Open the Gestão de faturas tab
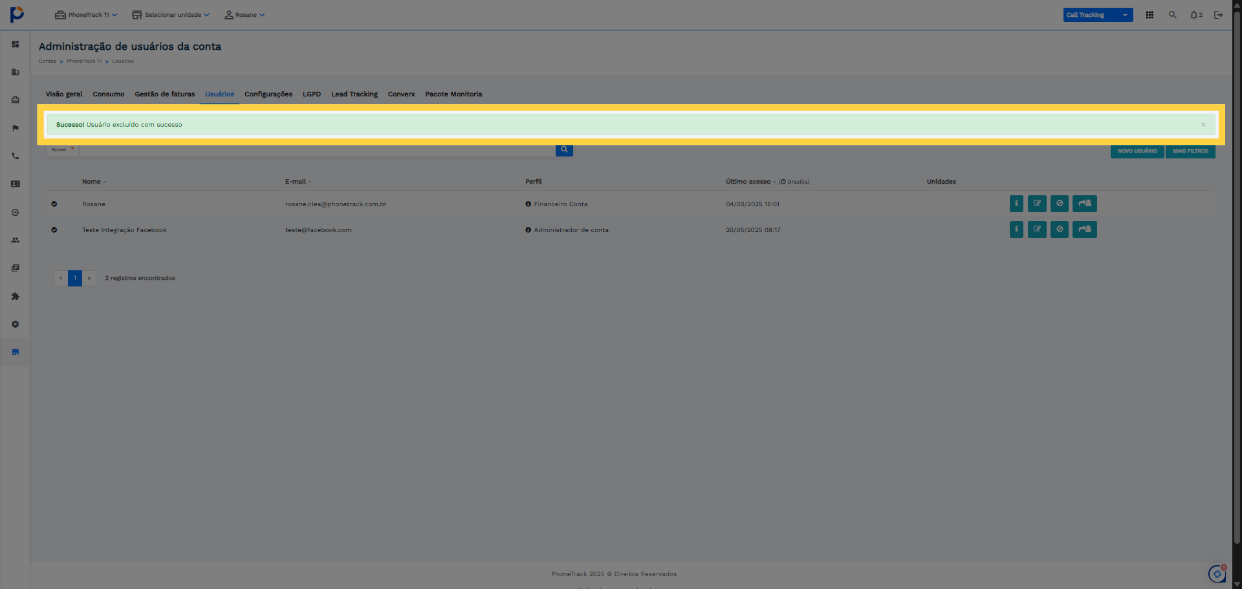This screenshot has width=1242, height=589. pyautogui.click(x=165, y=94)
